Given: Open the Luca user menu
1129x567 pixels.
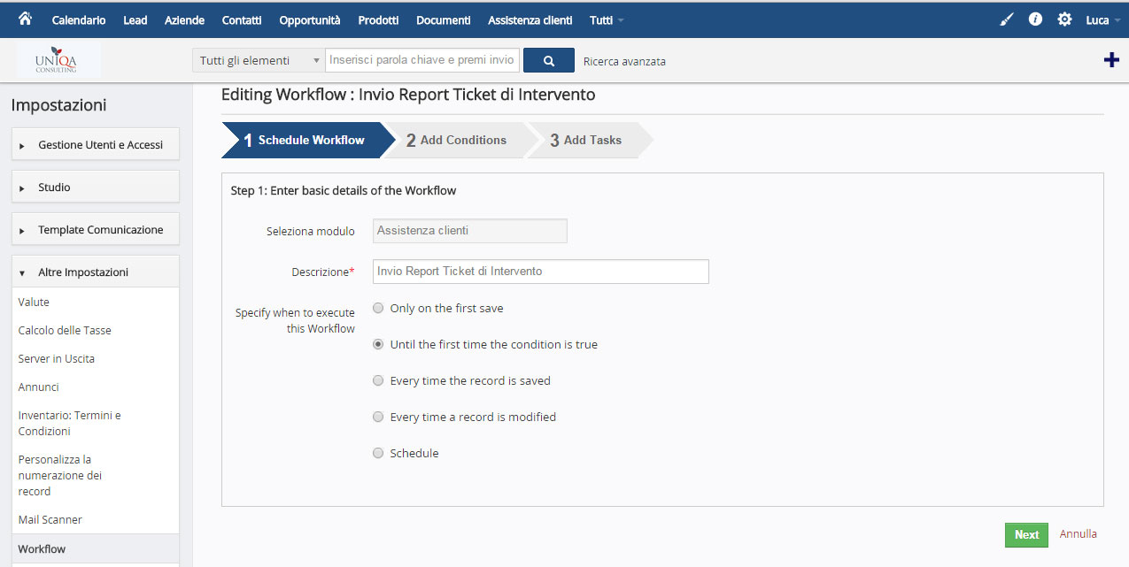Looking at the screenshot, I should (1102, 19).
